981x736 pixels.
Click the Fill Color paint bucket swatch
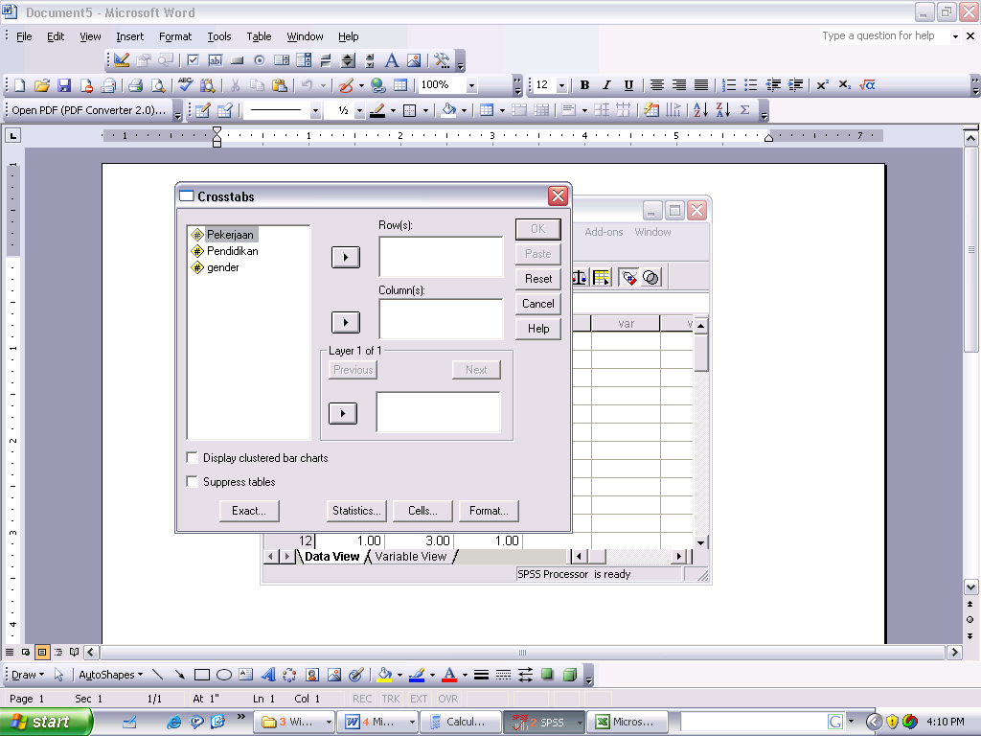coord(384,675)
